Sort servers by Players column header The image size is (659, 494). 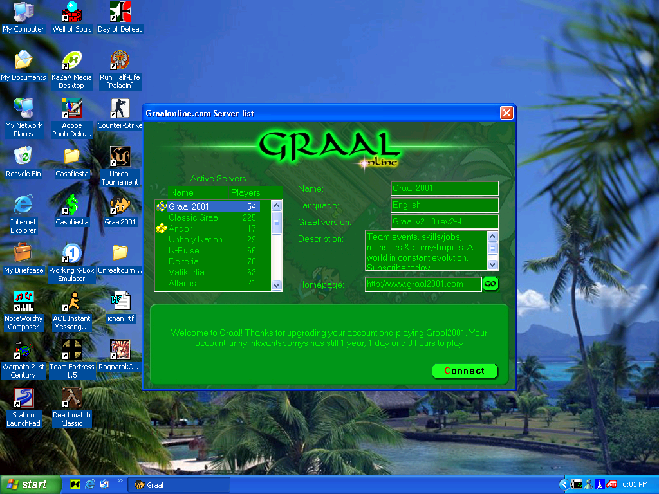[x=255, y=192]
